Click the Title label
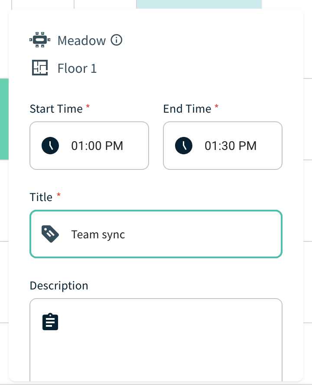This screenshot has width=312, height=390. click(x=41, y=197)
